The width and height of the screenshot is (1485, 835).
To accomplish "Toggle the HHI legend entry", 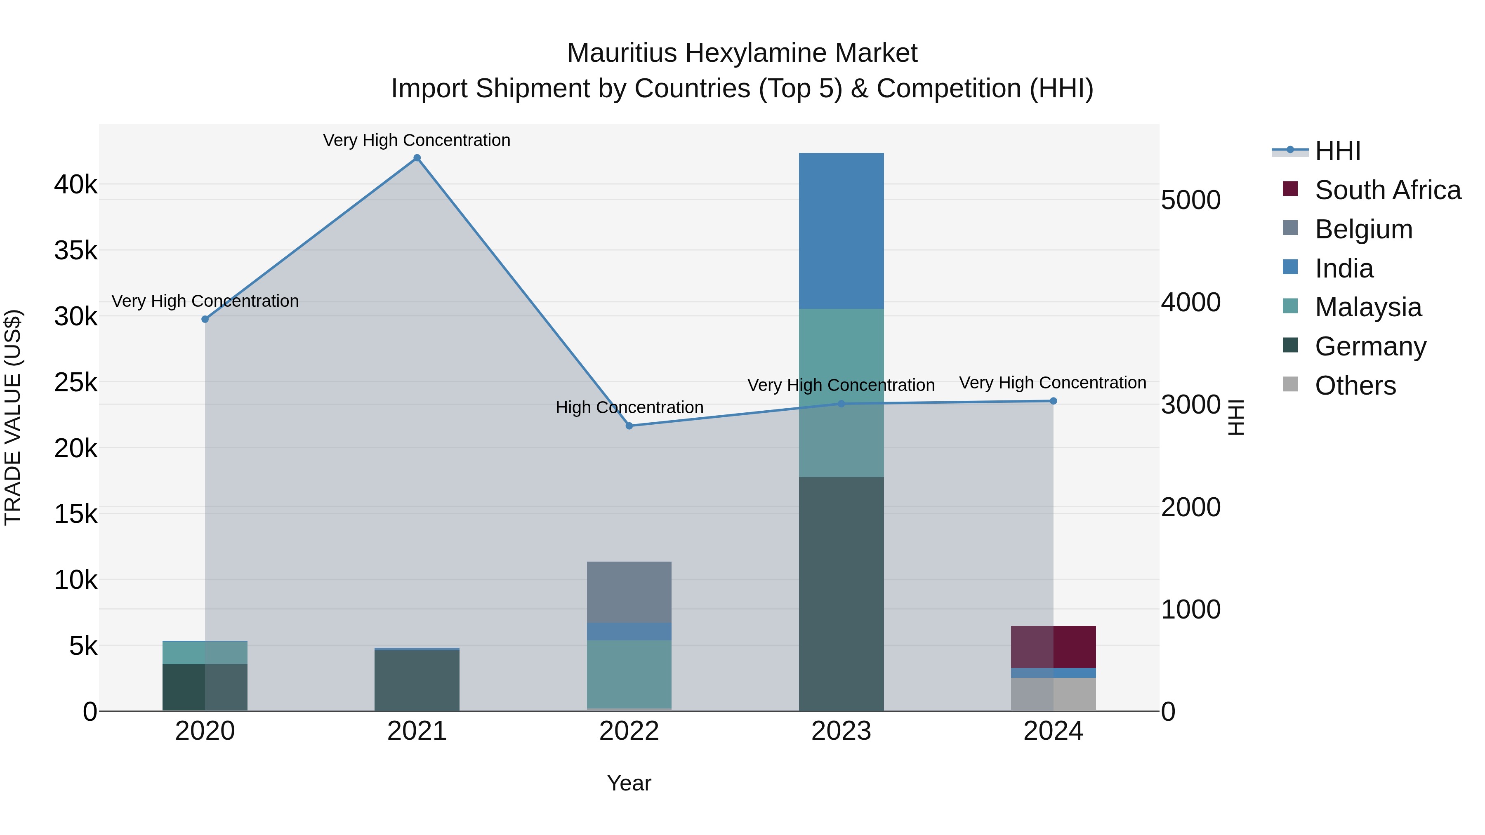I will click(x=1316, y=151).
